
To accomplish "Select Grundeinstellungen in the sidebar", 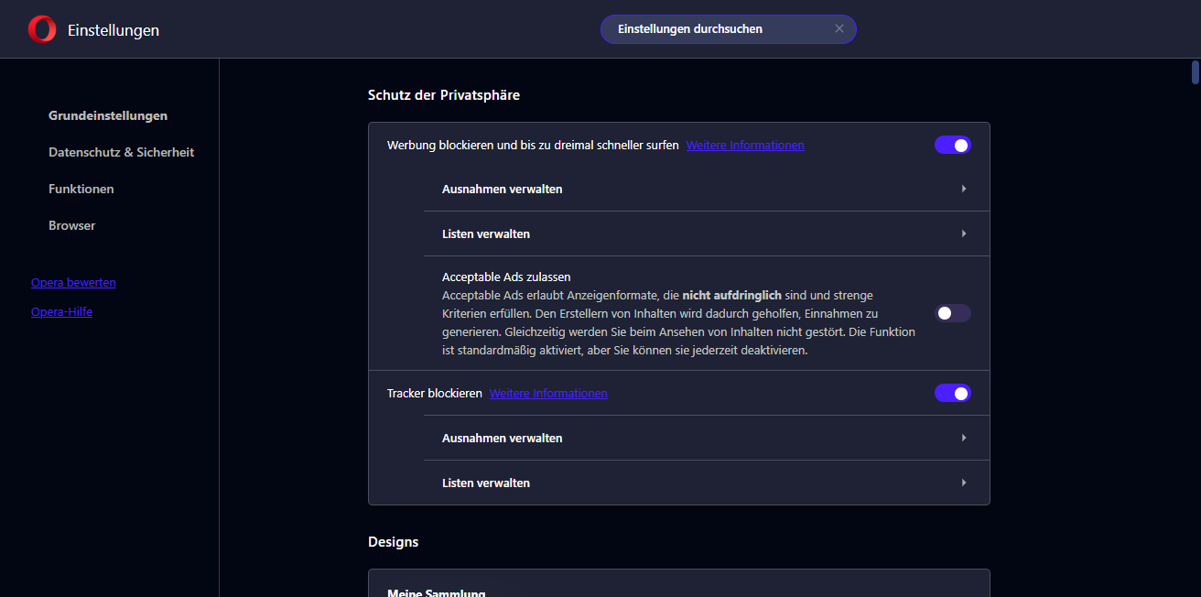I will pos(108,115).
